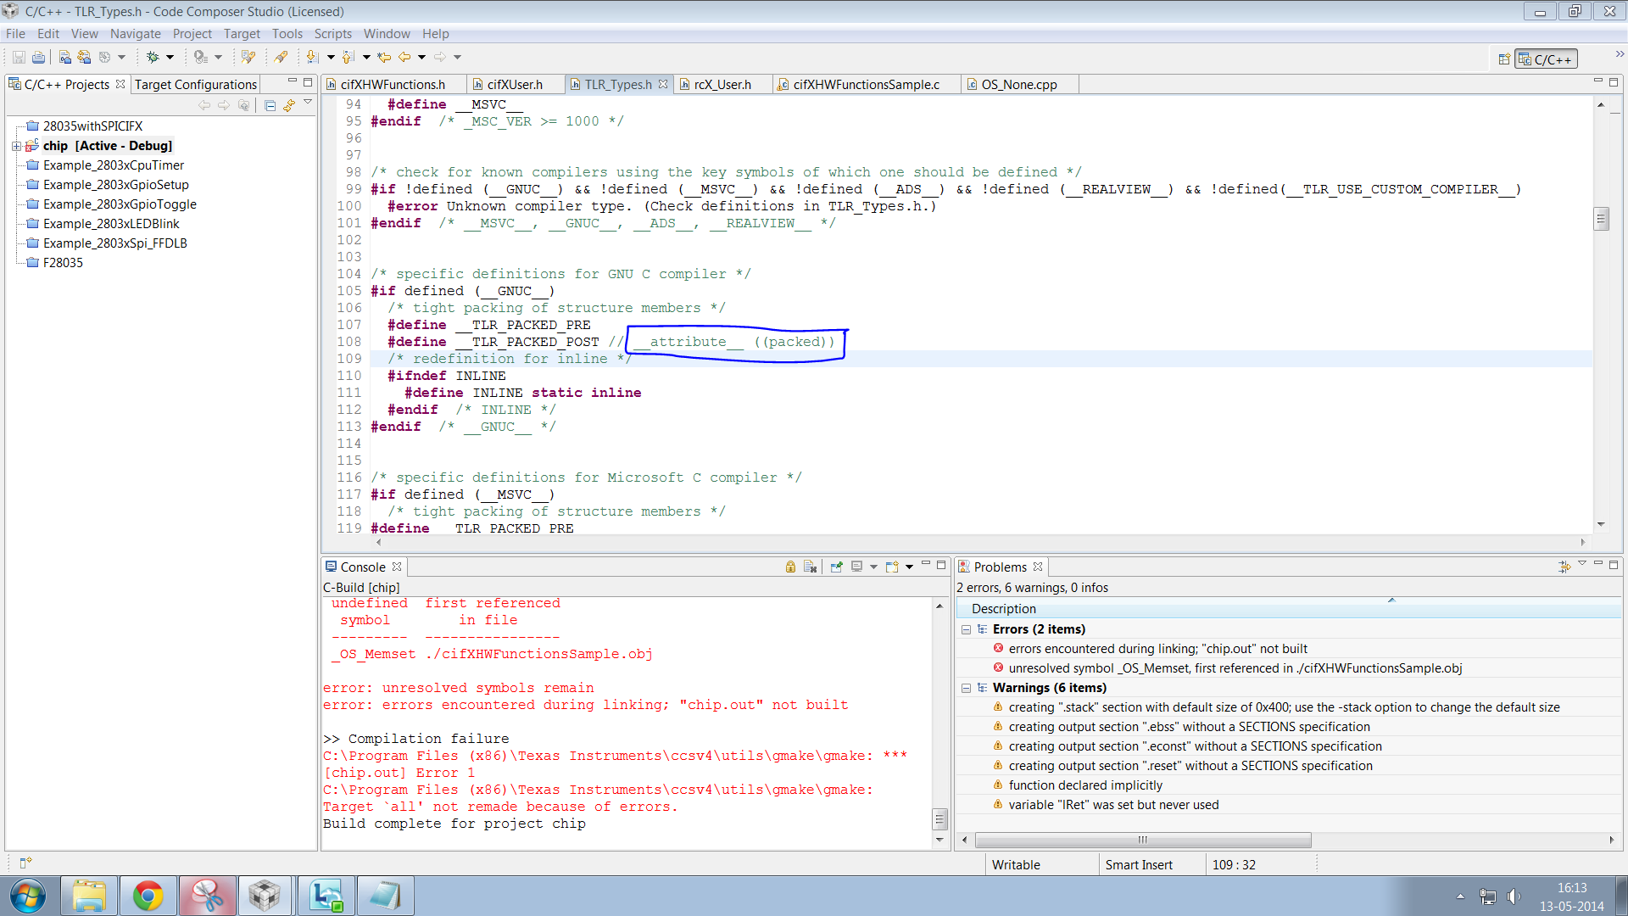The height and width of the screenshot is (916, 1628).
Task: Open the Previous Annotation dropdown arrow
Action: pyautogui.click(x=366, y=57)
